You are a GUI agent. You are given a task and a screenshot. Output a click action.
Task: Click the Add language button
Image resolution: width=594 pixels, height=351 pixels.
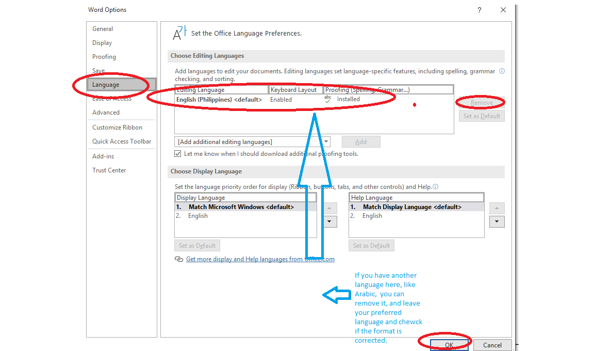click(361, 142)
